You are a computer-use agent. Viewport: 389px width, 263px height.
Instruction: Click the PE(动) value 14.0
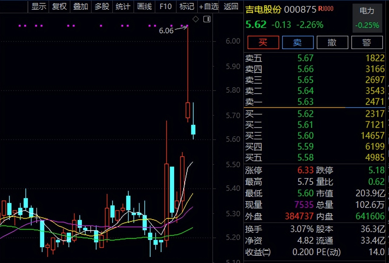click(377, 252)
